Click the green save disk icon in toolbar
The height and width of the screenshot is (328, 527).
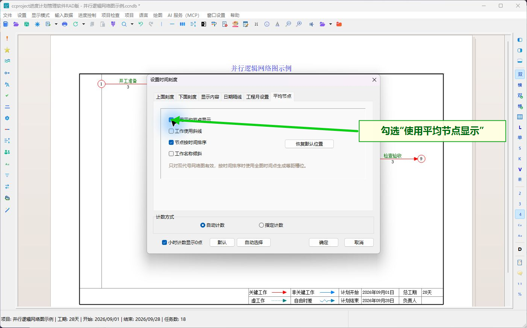(27, 24)
